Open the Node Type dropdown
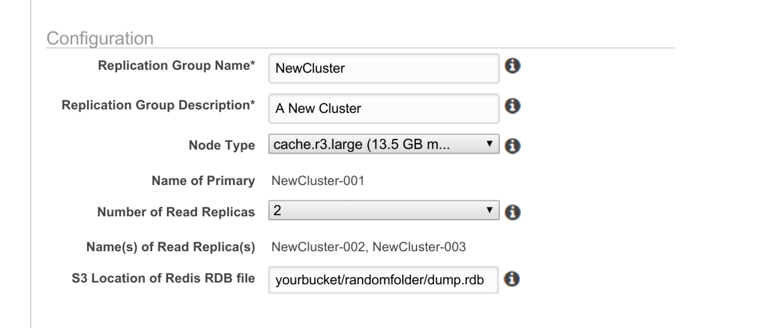The image size is (763, 328). [384, 144]
